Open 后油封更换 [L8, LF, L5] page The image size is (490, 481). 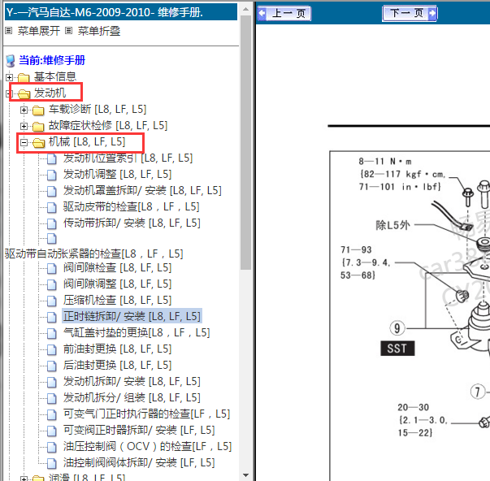(x=118, y=365)
